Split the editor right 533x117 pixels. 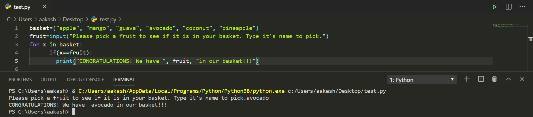509,7
